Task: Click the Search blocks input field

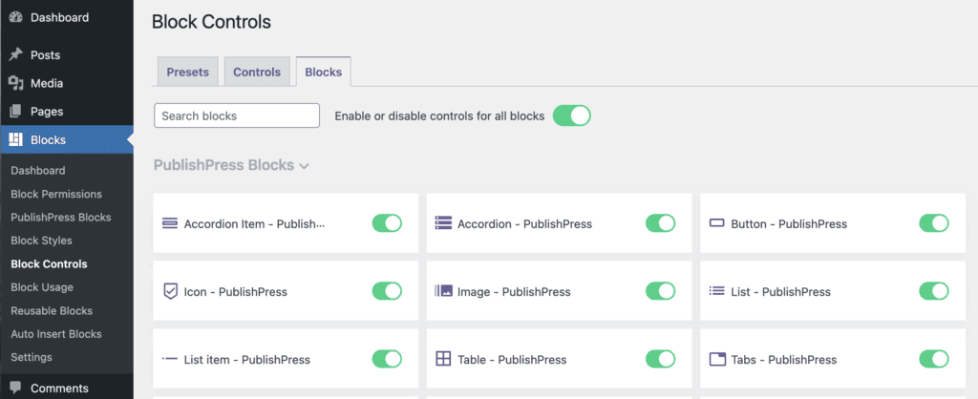Action: pyautogui.click(x=237, y=115)
